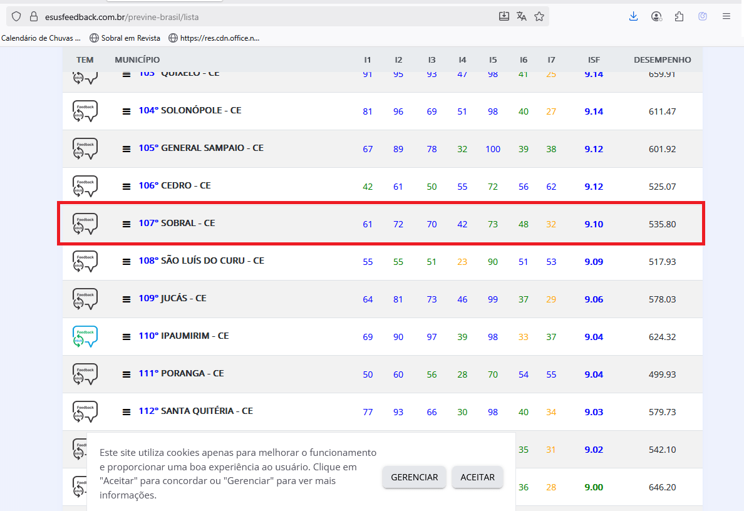Open the Firefox application menu

726,16
